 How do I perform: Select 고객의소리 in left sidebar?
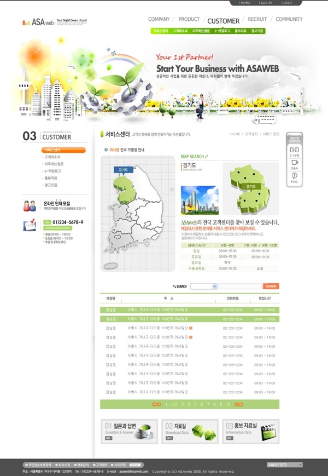(52, 157)
